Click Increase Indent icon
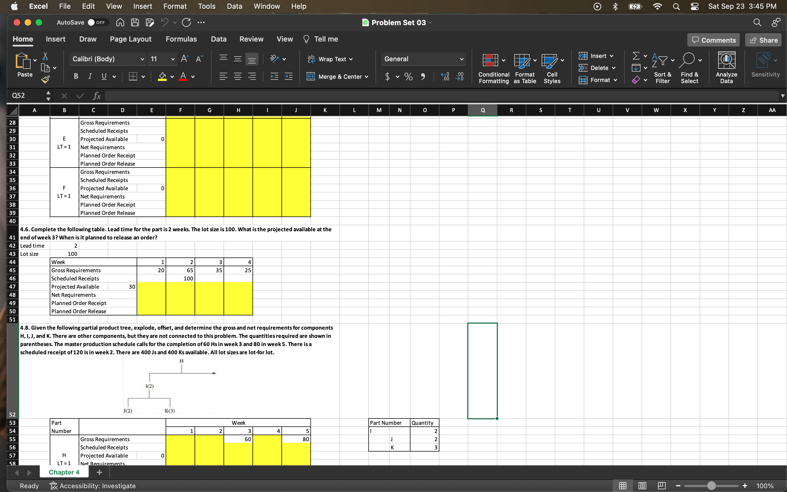 point(289,77)
